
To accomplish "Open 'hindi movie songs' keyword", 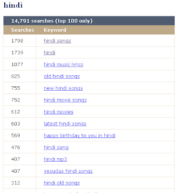I will (65, 100).
